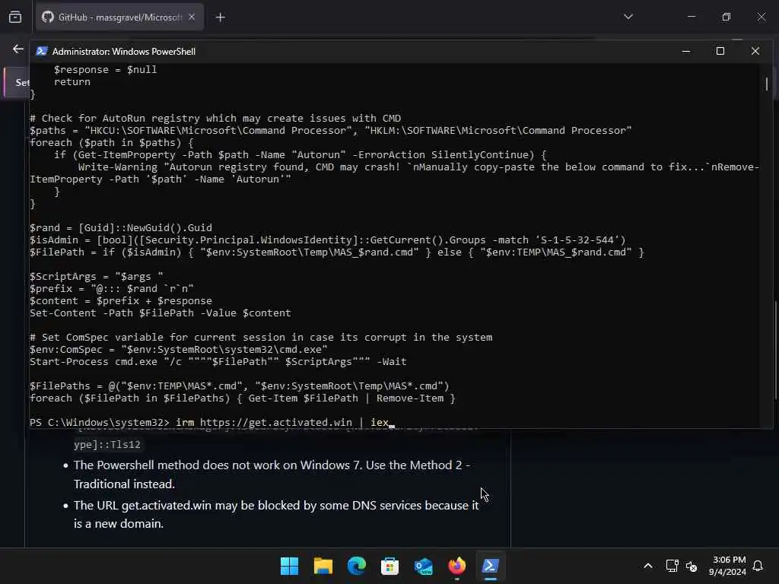Maximize the PowerShell window
The height and width of the screenshot is (584, 779).
pos(720,51)
